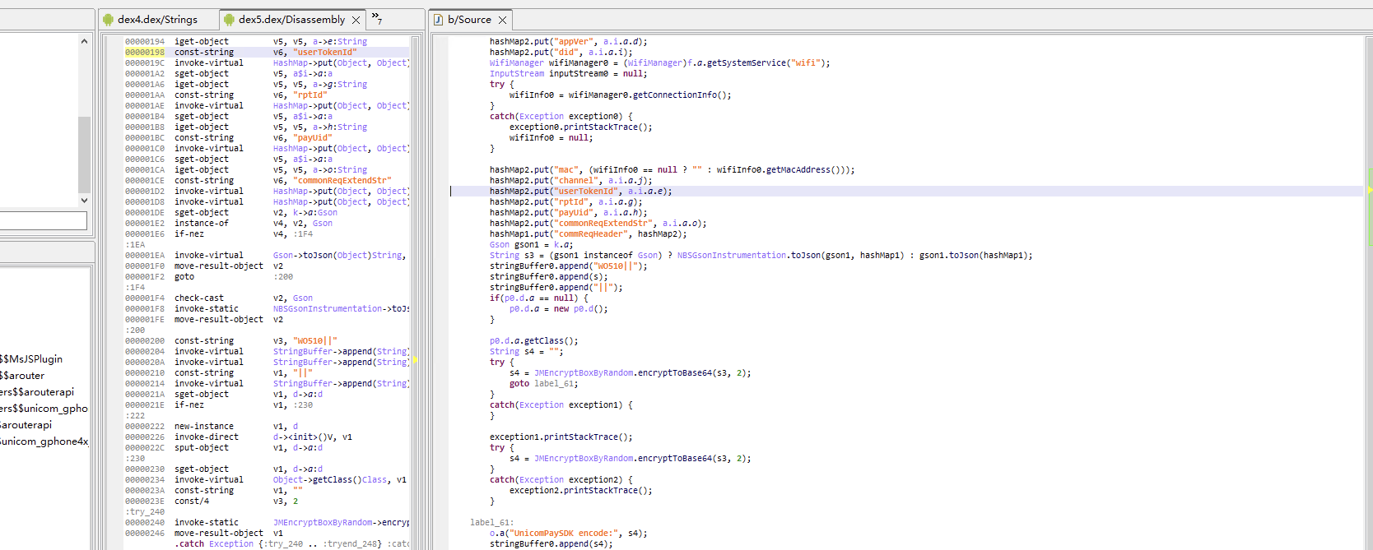Show the hidden tabs overflow list
The width and height of the screenshot is (1373, 550).
click(x=376, y=18)
